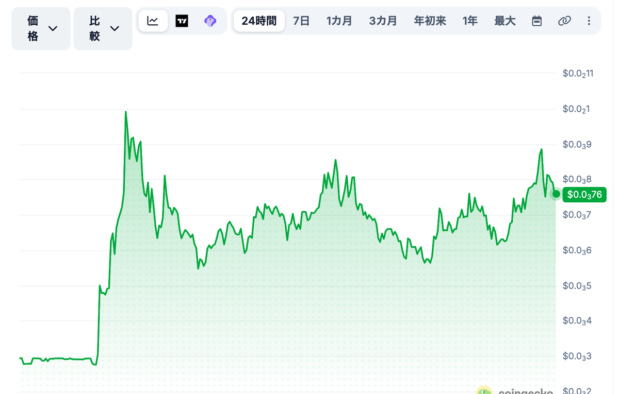Screen dimensions: 619x394
Task: Select the 7日 time range tab
Action: coord(301,21)
